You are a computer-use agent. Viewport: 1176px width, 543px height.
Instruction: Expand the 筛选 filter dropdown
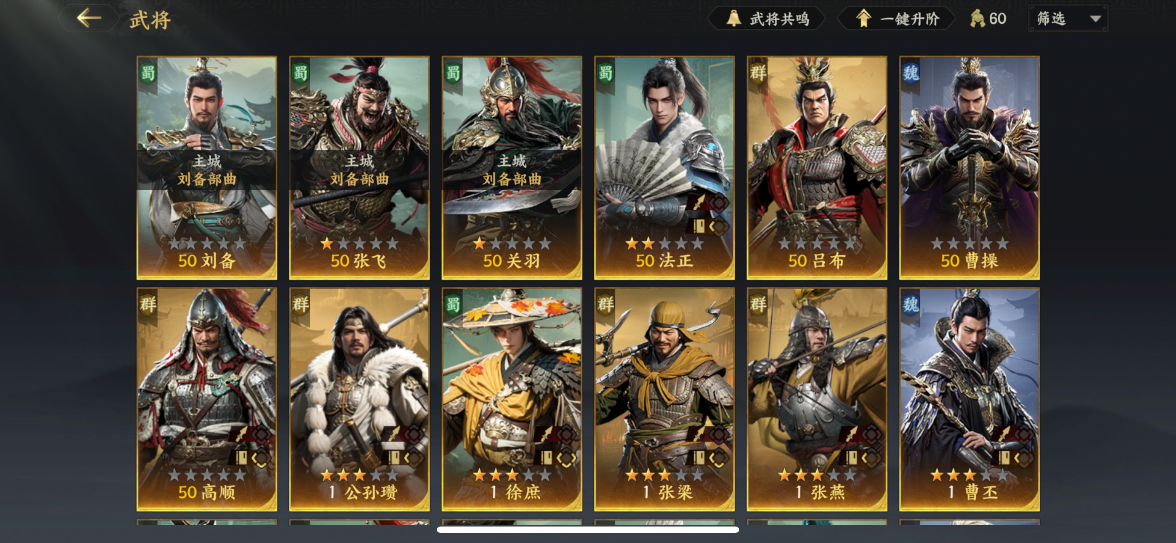pos(1068,19)
